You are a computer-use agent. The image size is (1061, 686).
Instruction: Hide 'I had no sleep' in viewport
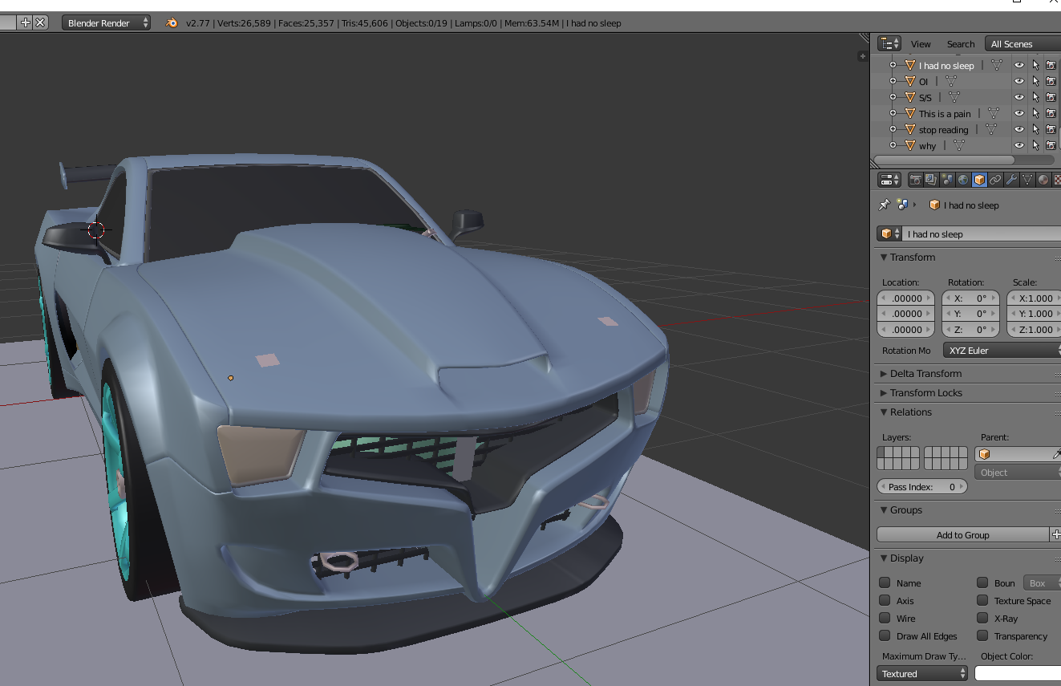click(x=1019, y=65)
